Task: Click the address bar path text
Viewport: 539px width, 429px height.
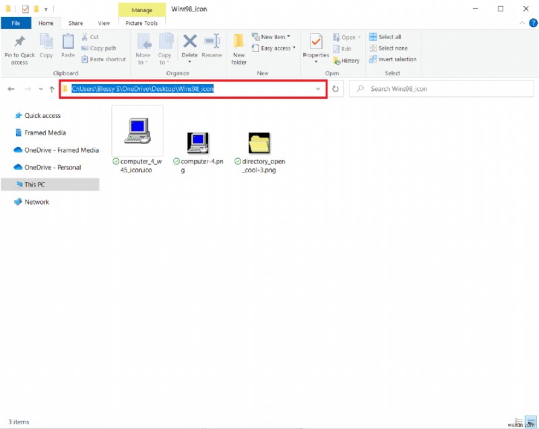Action: click(x=142, y=89)
